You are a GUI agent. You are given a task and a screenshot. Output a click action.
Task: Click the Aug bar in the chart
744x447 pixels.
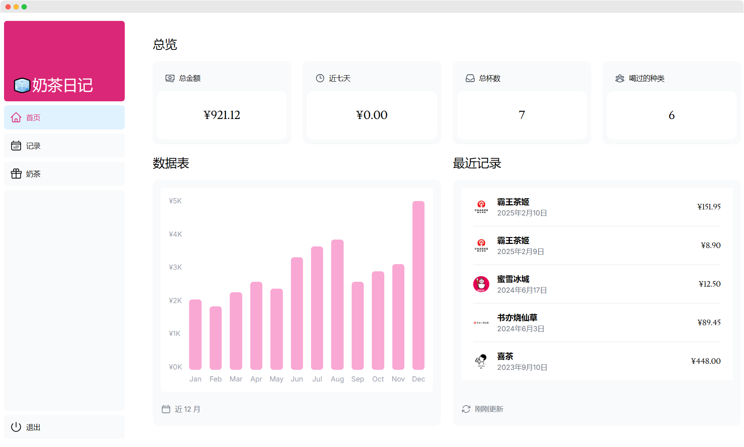pyautogui.click(x=337, y=305)
